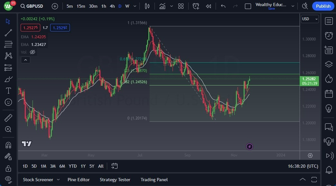This screenshot has width=336, height=186.
Task: Expand the timeframe dropdown next to W
Action: pyautogui.click(x=135, y=6)
